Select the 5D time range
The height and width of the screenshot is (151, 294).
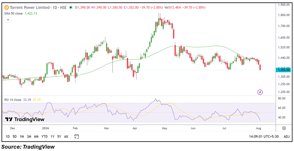[15, 137]
